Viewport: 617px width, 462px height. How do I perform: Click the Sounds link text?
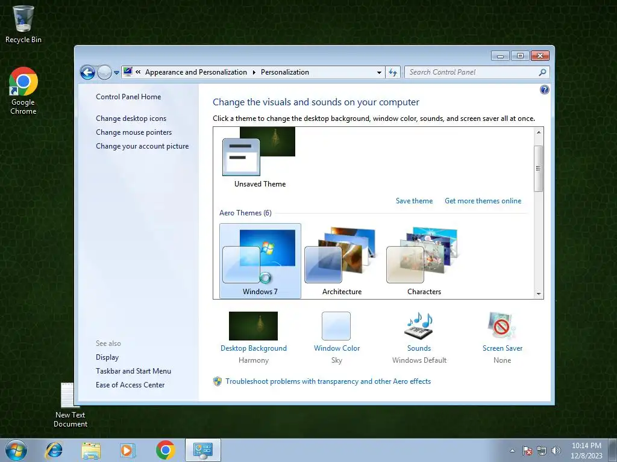tap(419, 348)
